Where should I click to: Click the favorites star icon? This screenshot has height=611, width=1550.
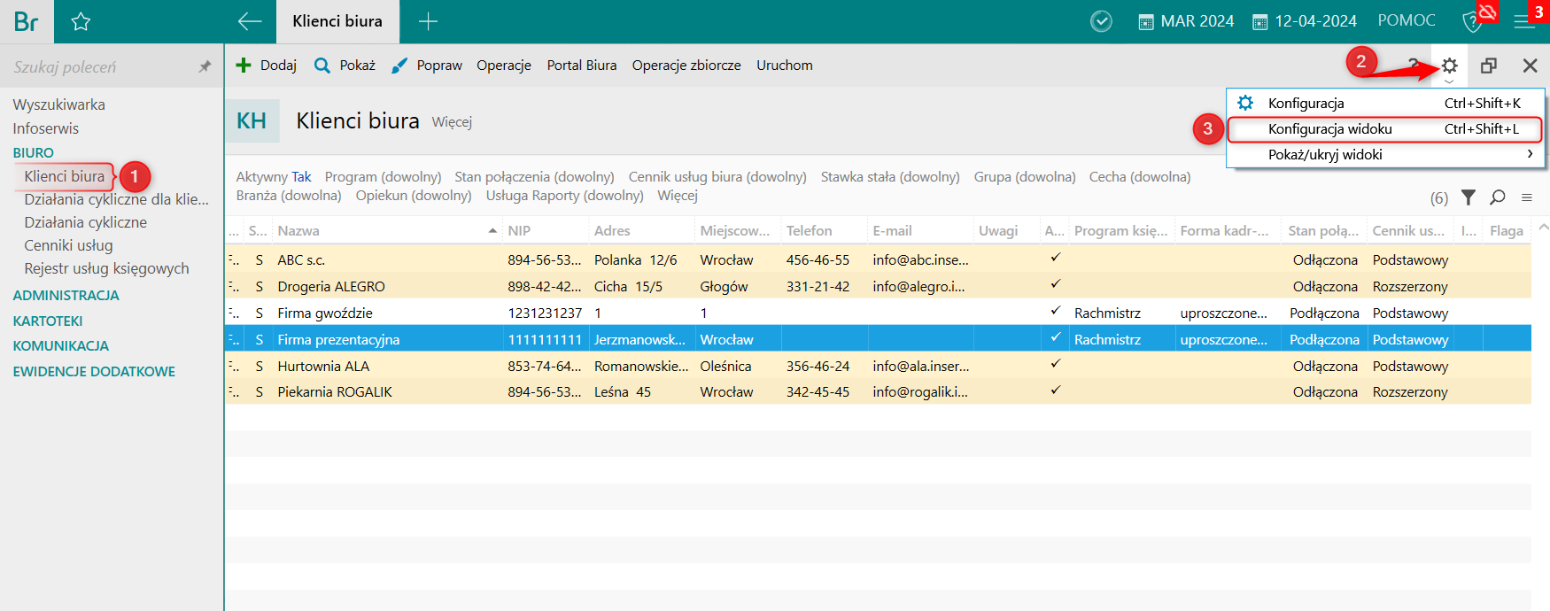(x=81, y=21)
